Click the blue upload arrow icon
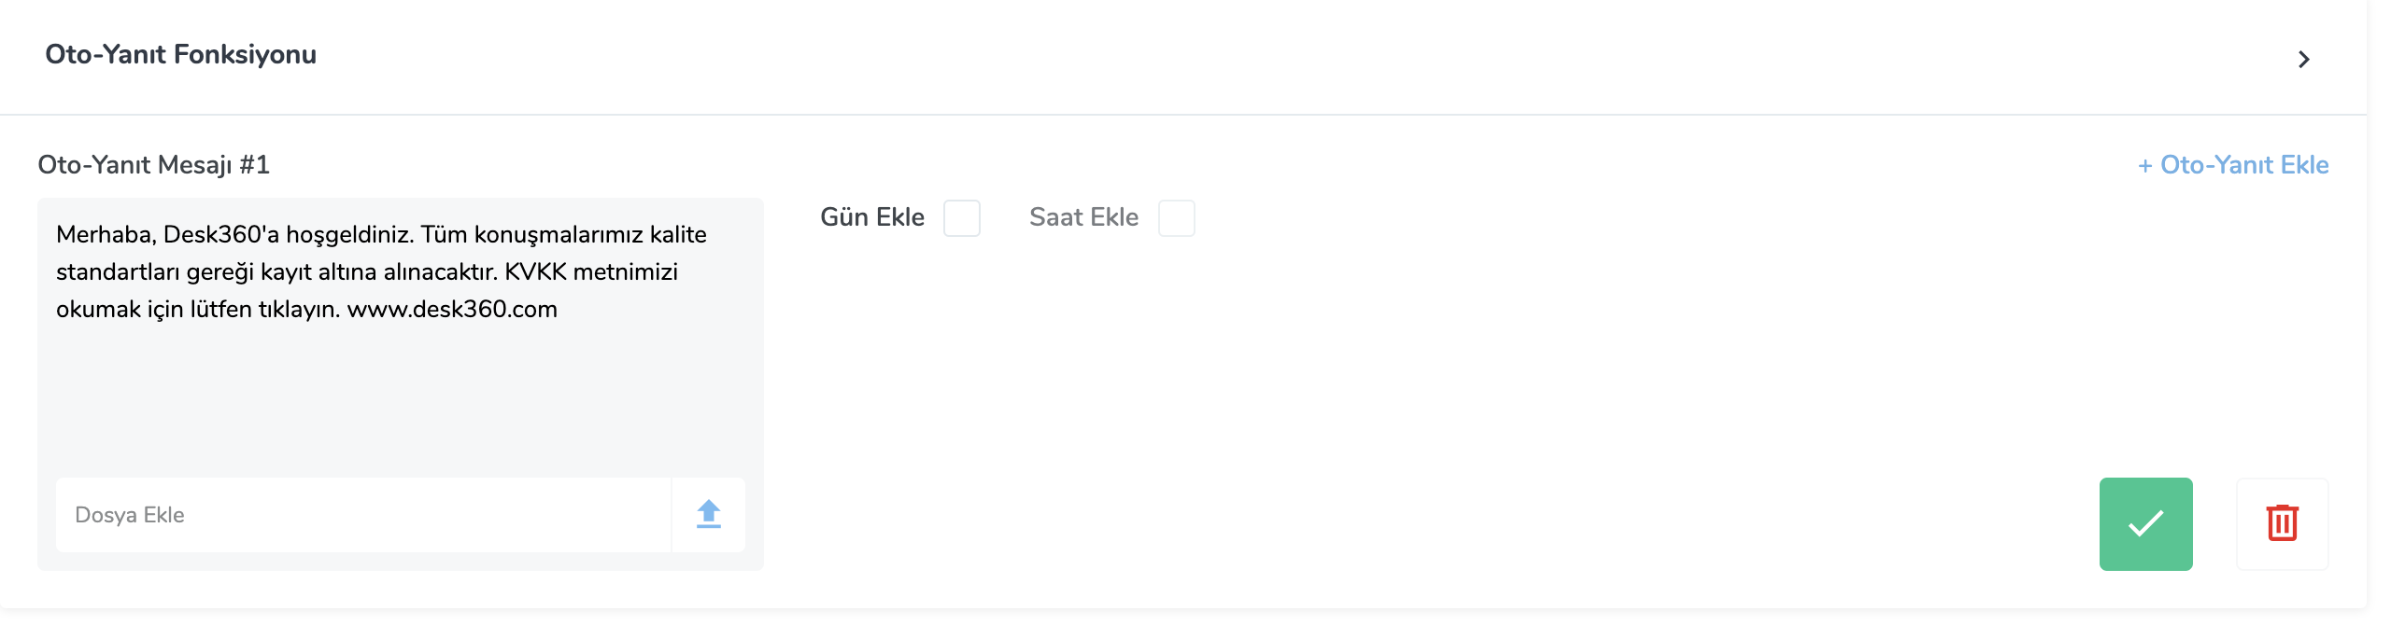 (x=709, y=515)
